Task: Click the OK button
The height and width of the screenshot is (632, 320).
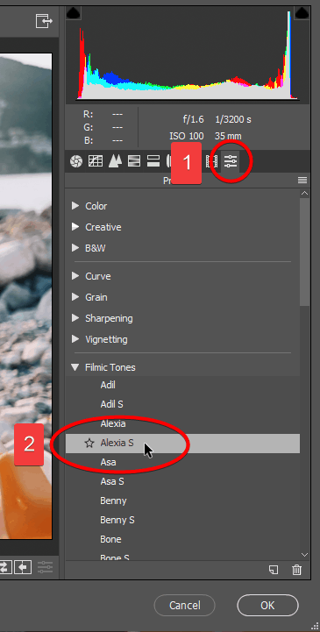Action: click(x=267, y=606)
